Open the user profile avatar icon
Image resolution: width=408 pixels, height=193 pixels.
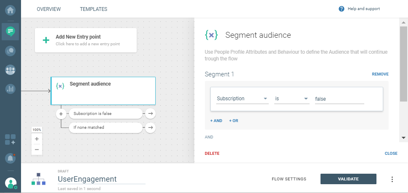[x=10, y=183]
